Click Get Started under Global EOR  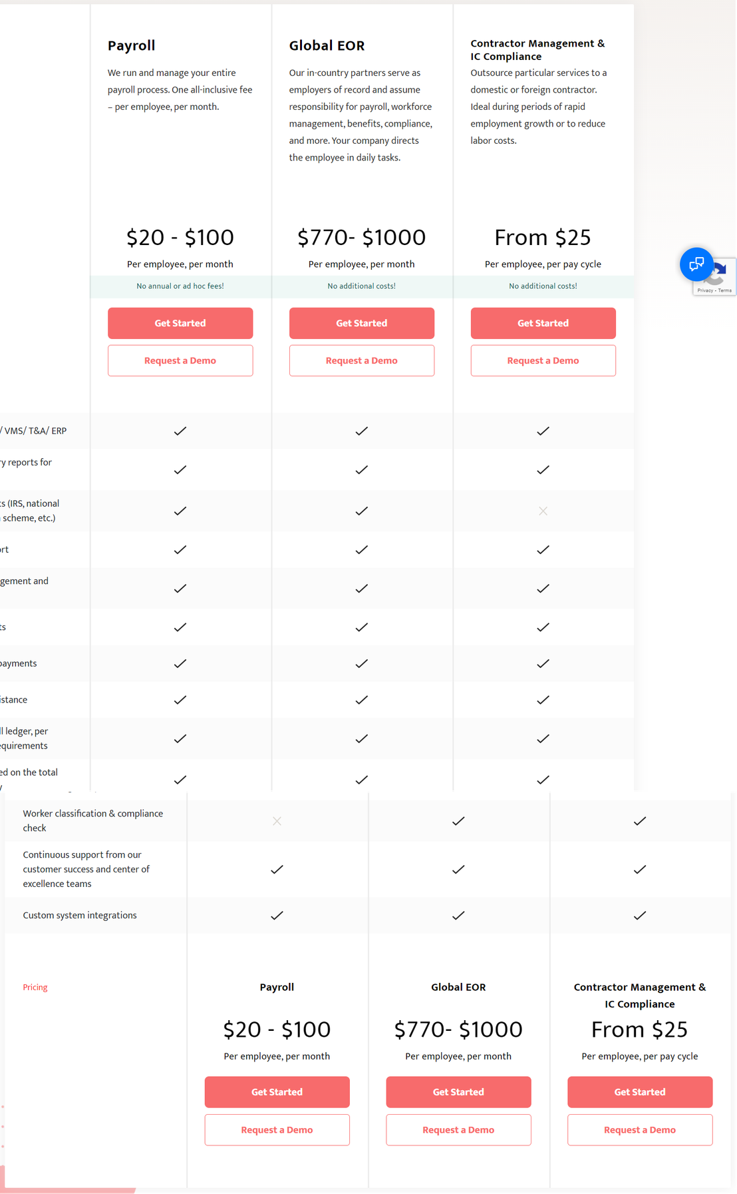click(x=361, y=323)
